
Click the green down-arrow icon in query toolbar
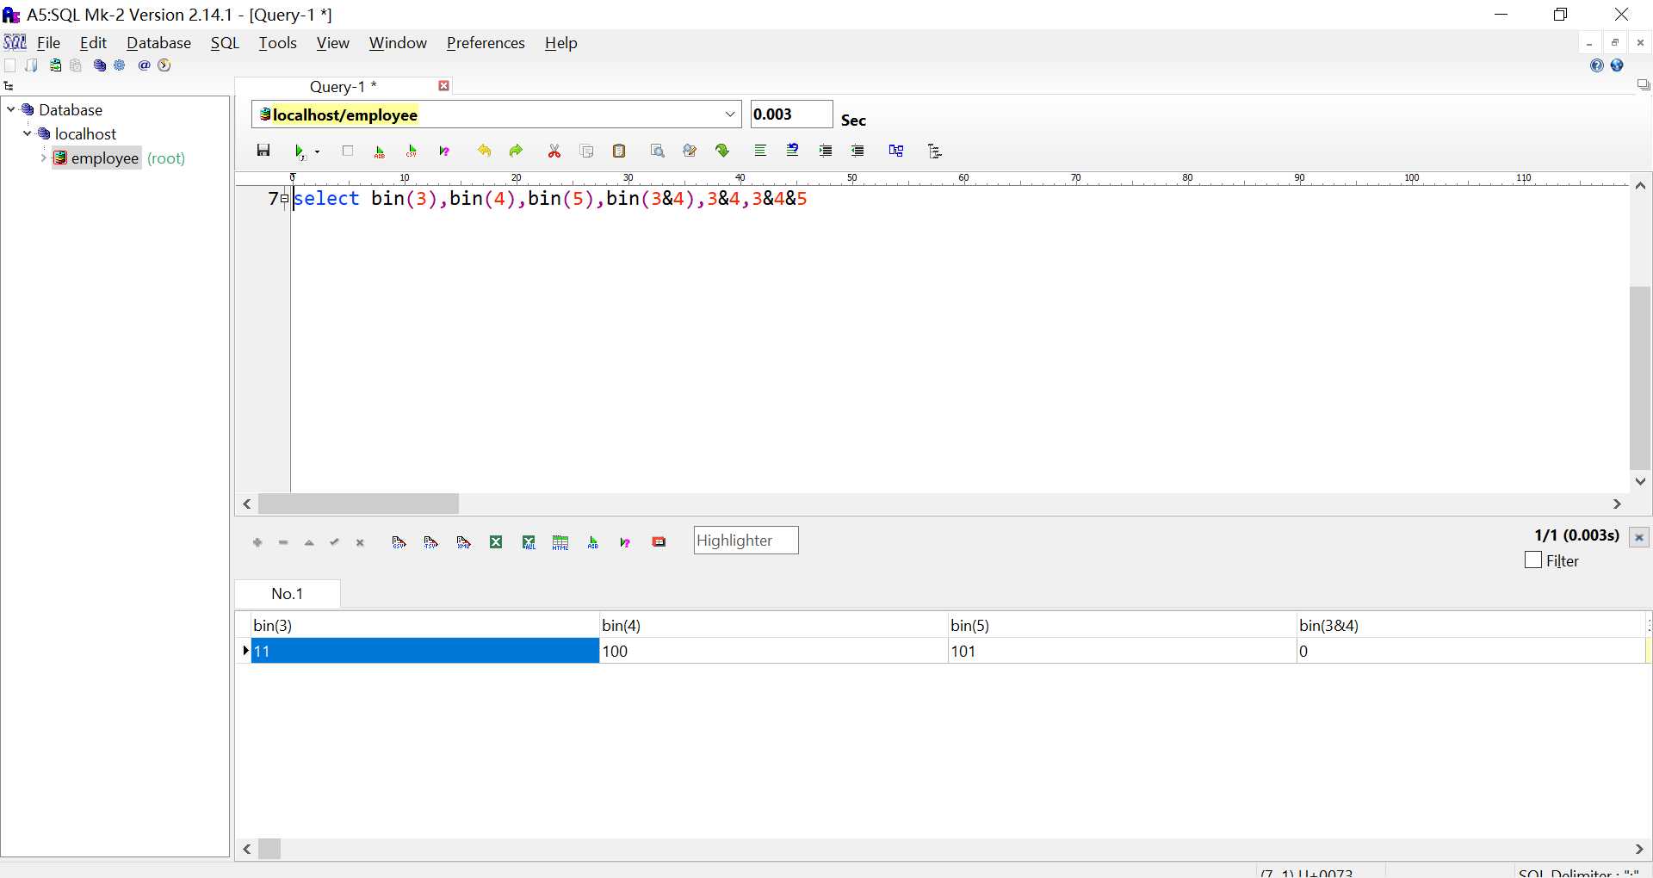click(722, 151)
